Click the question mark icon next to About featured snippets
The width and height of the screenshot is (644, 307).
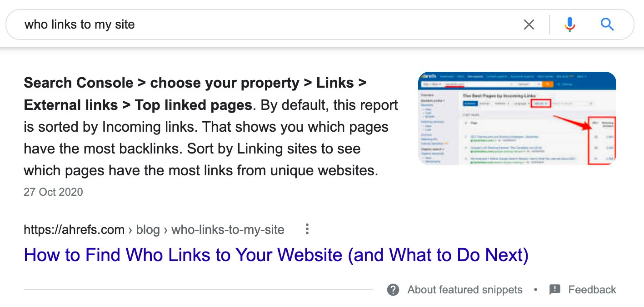point(393,289)
